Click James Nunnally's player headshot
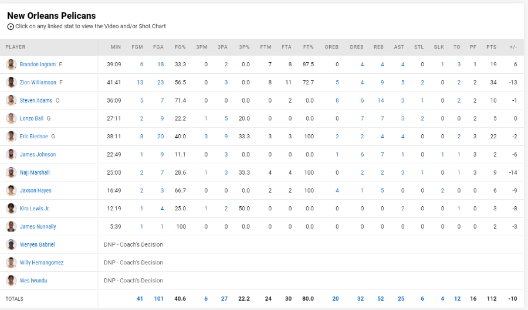 [11, 227]
